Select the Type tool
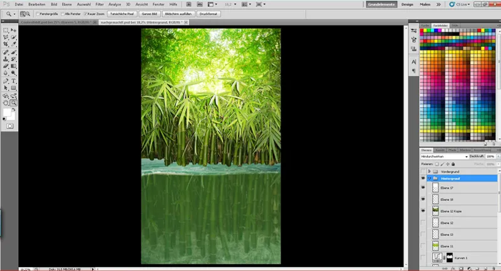Viewport: 501px width, 271px height. coord(13,81)
